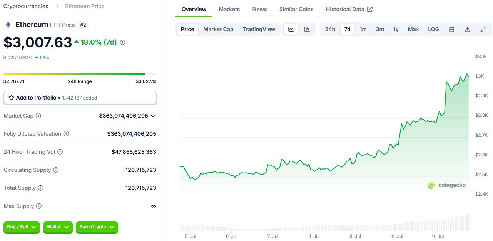This screenshot has width=493, height=241.
Task: Select the Price chart toggle
Action: tap(187, 29)
